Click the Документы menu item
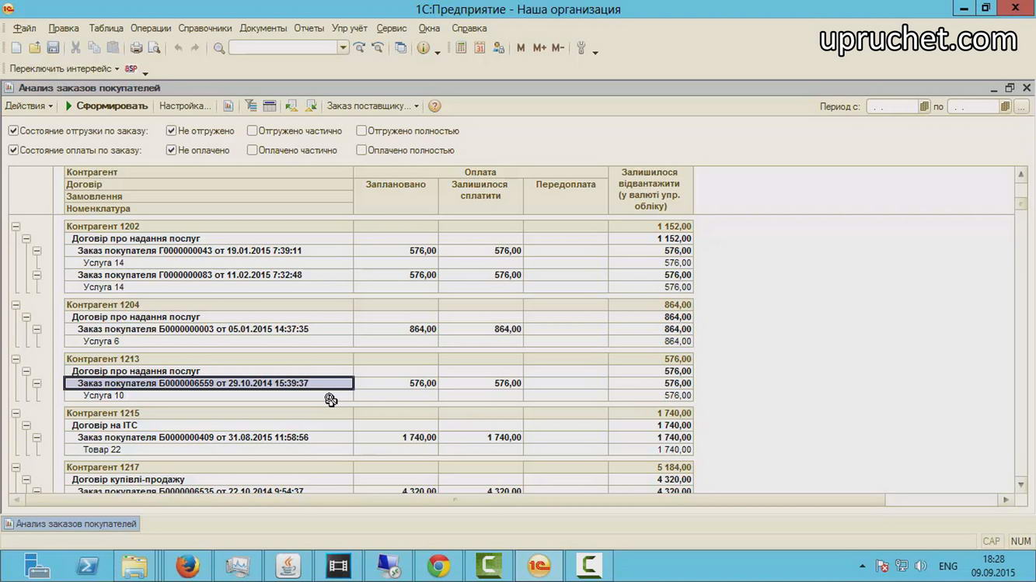This screenshot has width=1036, height=582. click(x=263, y=29)
